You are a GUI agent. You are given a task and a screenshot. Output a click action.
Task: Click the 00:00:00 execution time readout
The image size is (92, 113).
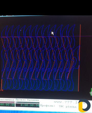pyautogui.click(x=7, y=105)
